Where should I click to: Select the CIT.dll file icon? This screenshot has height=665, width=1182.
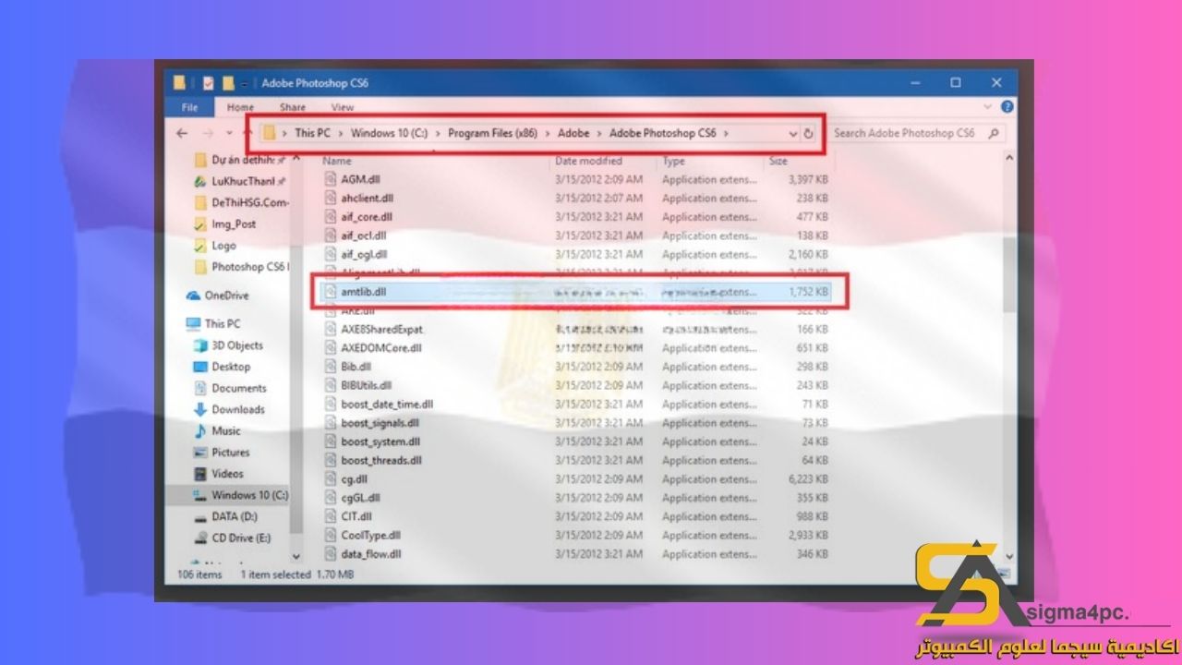coord(332,516)
